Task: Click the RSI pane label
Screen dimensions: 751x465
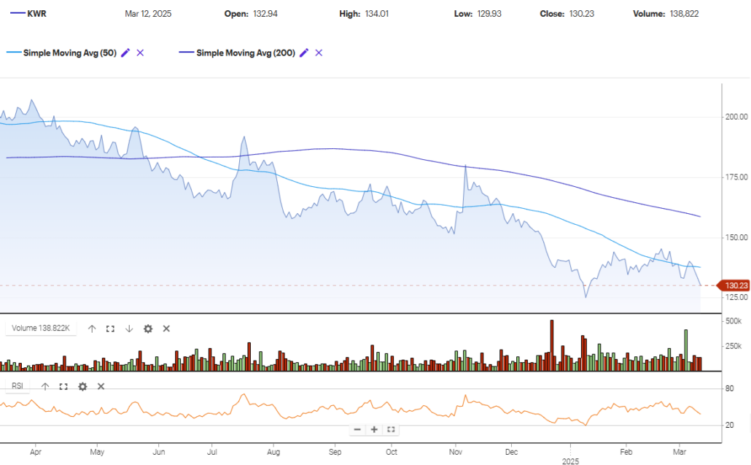Action: tap(17, 386)
